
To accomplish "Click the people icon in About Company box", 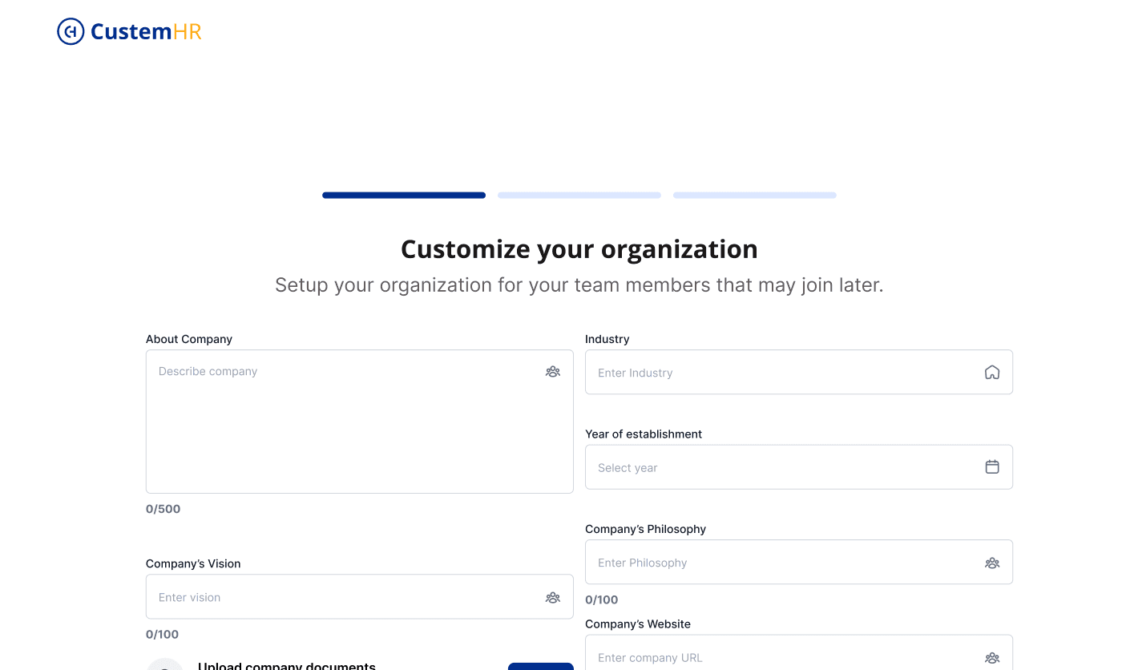I will tap(553, 372).
